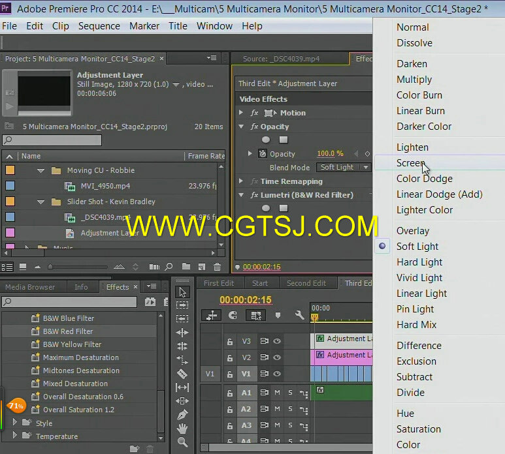The image size is (505, 454).
Task: Toggle sync lock on track V2
Action: pos(264,357)
